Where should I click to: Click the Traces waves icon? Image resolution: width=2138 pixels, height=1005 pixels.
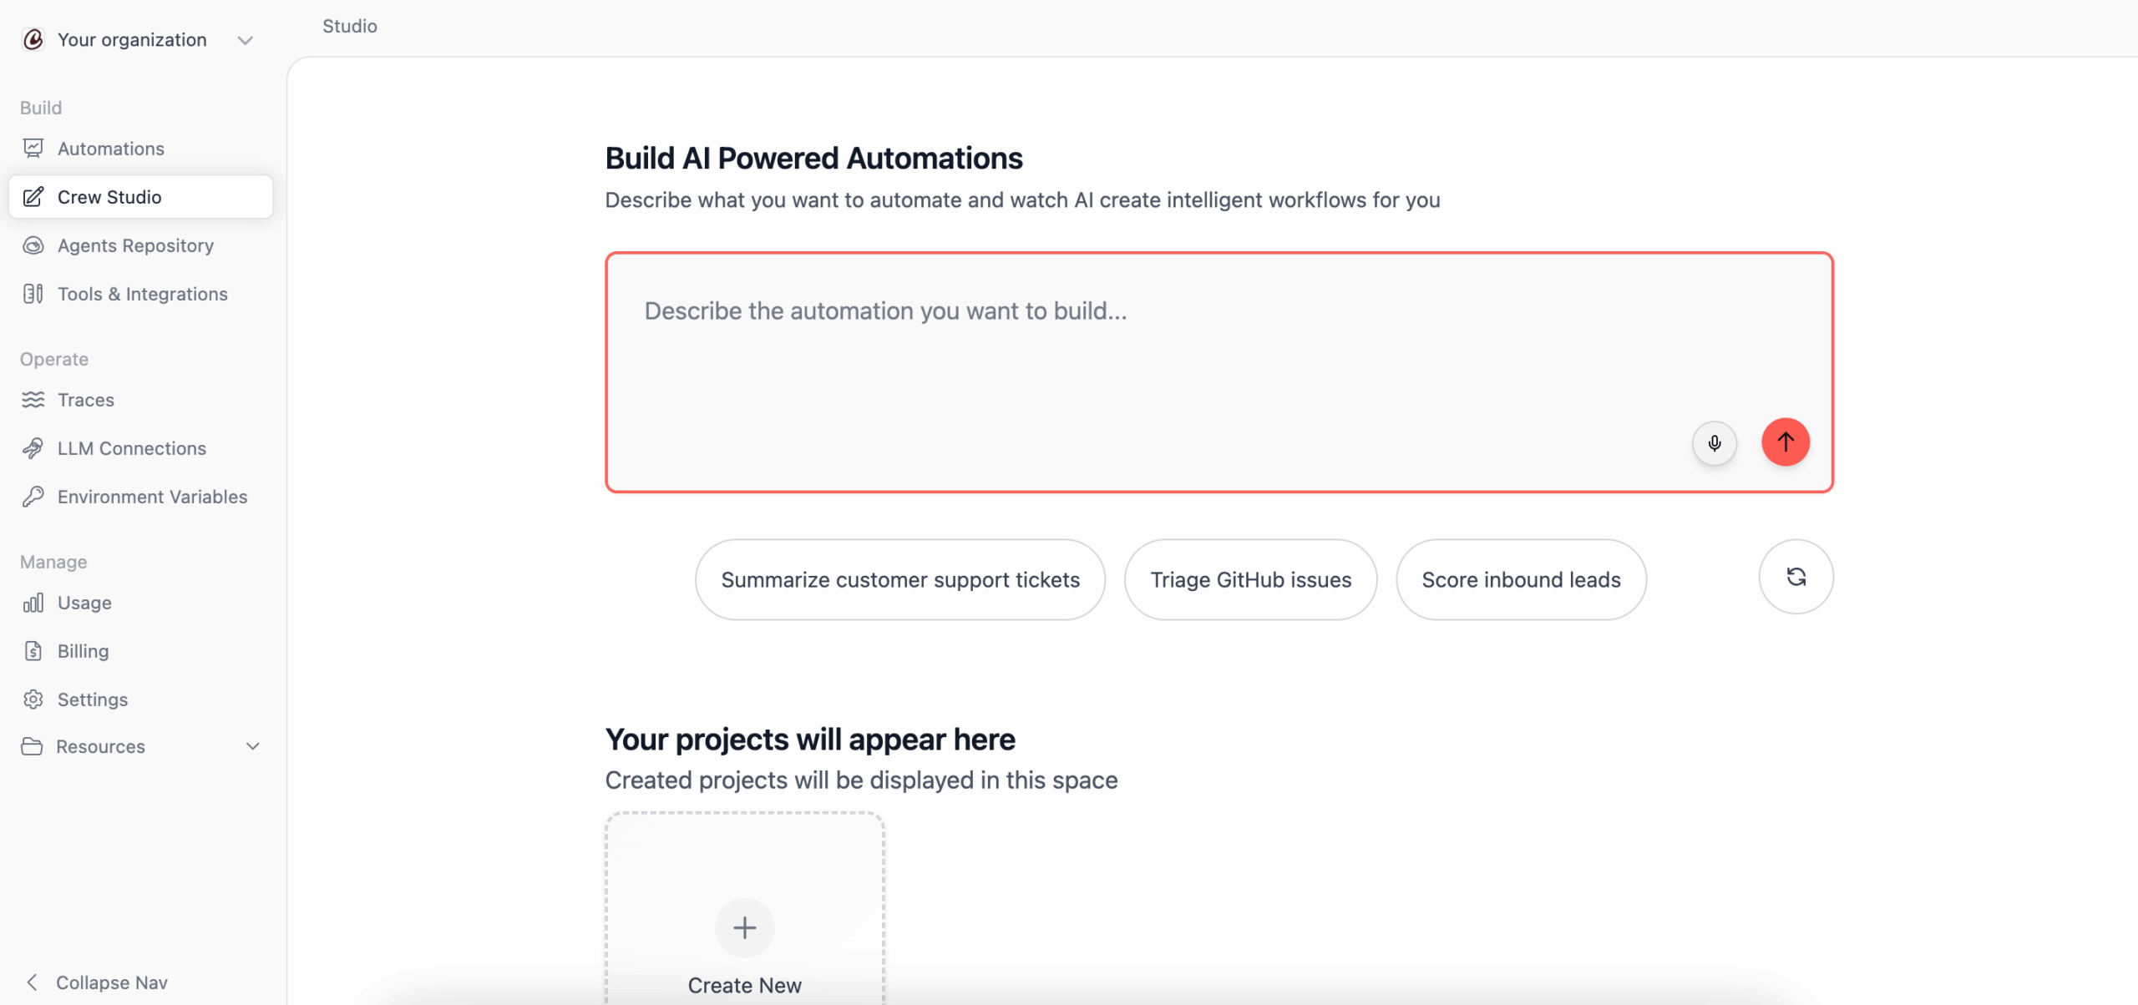coord(33,400)
